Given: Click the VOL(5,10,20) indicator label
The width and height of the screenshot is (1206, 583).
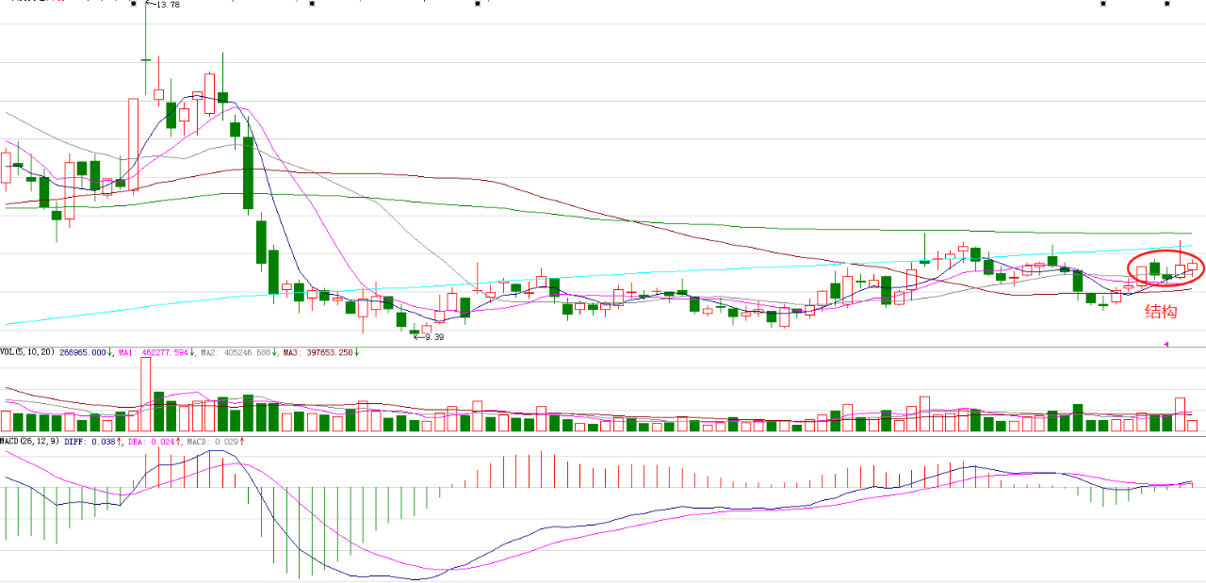Looking at the screenshot, I should [x=26, y=351].
